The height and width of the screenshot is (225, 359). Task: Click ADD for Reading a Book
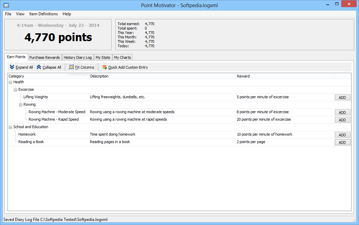click(x=342, y=142)
